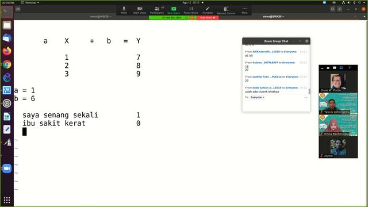Click Start Video in the Zoom toolbar

140,10
